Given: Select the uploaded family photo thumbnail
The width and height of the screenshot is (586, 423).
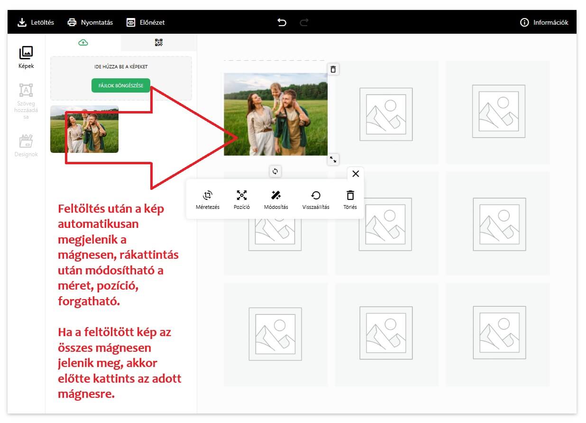Looking at the screenshot, I should click(84, 129).
